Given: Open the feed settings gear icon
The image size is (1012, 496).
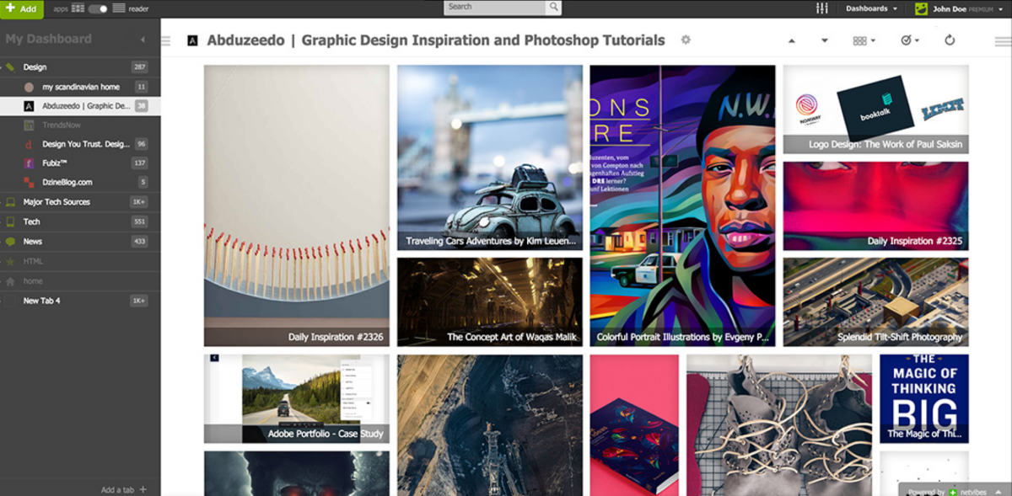Looking at the screenshot, I should (686, 40).
